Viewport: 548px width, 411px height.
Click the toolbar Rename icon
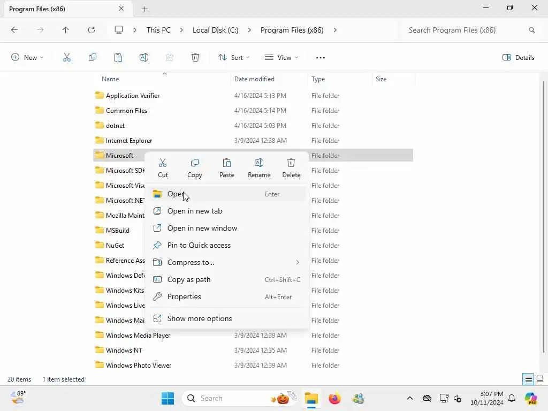click(x=143, y=58)
